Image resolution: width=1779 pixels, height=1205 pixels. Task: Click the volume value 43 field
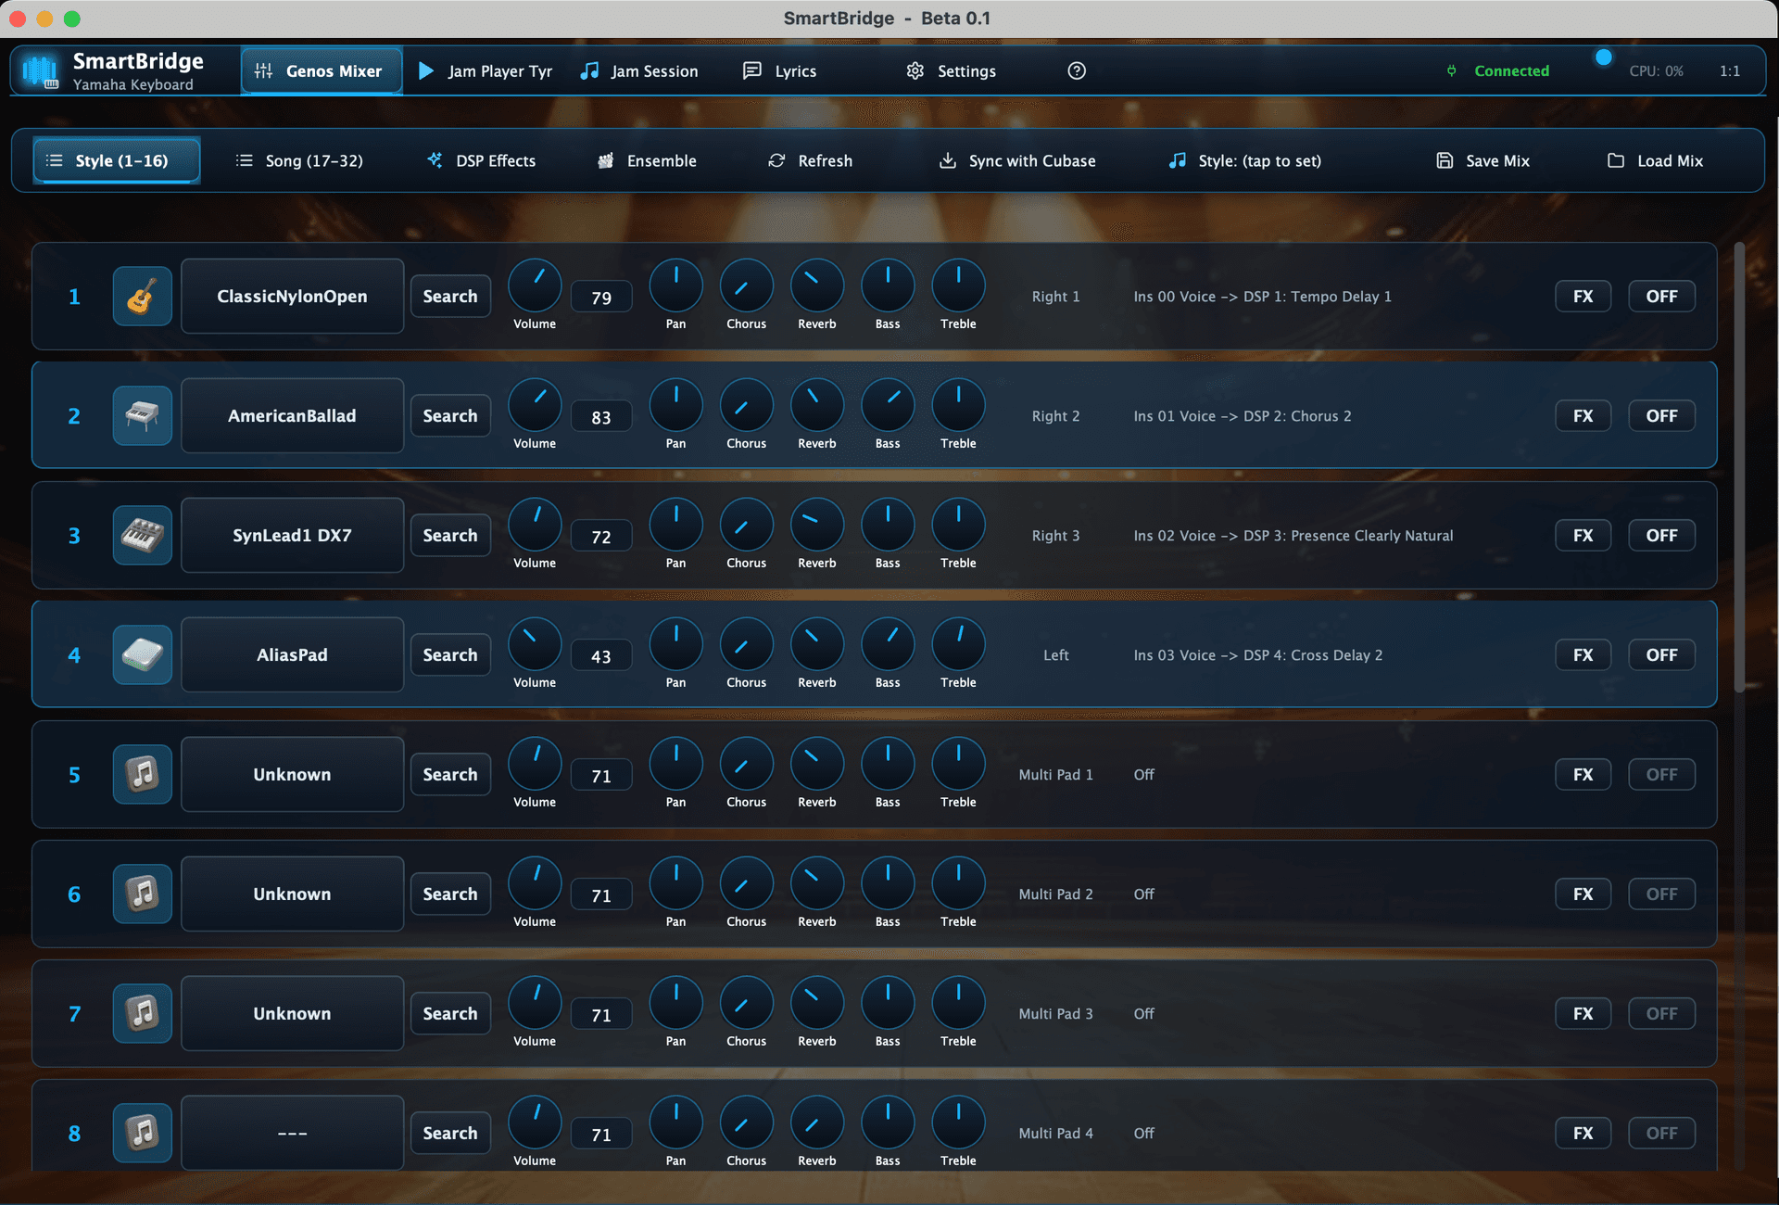pyautogui.click(x=601, y=656)
